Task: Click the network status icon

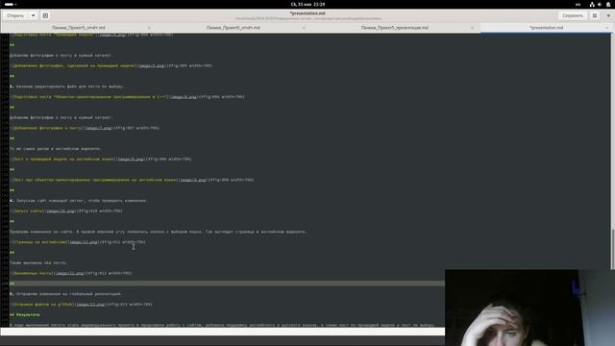Action: (592, 4)
